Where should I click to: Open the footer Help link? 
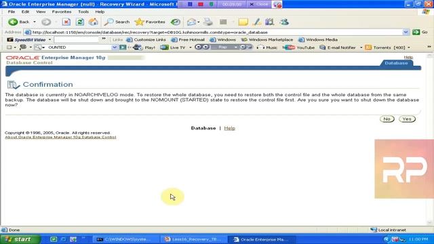(x=229, y=128)
